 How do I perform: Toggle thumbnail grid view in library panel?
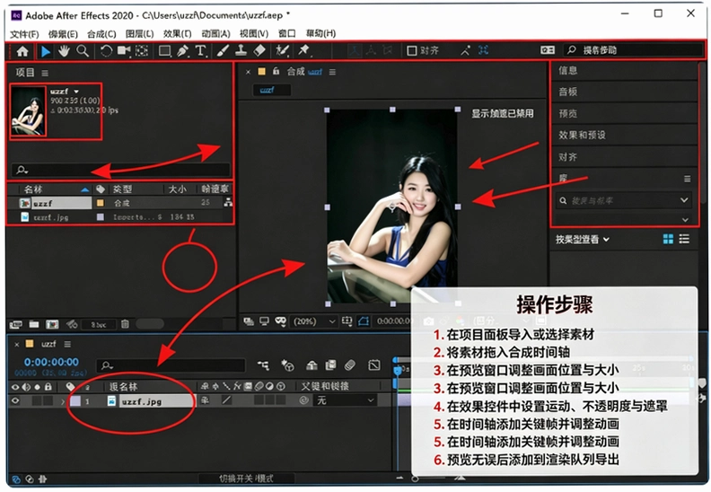(x=668, y=239)
